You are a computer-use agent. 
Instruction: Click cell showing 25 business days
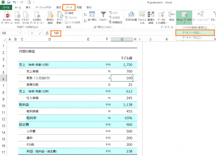[122, 84]
